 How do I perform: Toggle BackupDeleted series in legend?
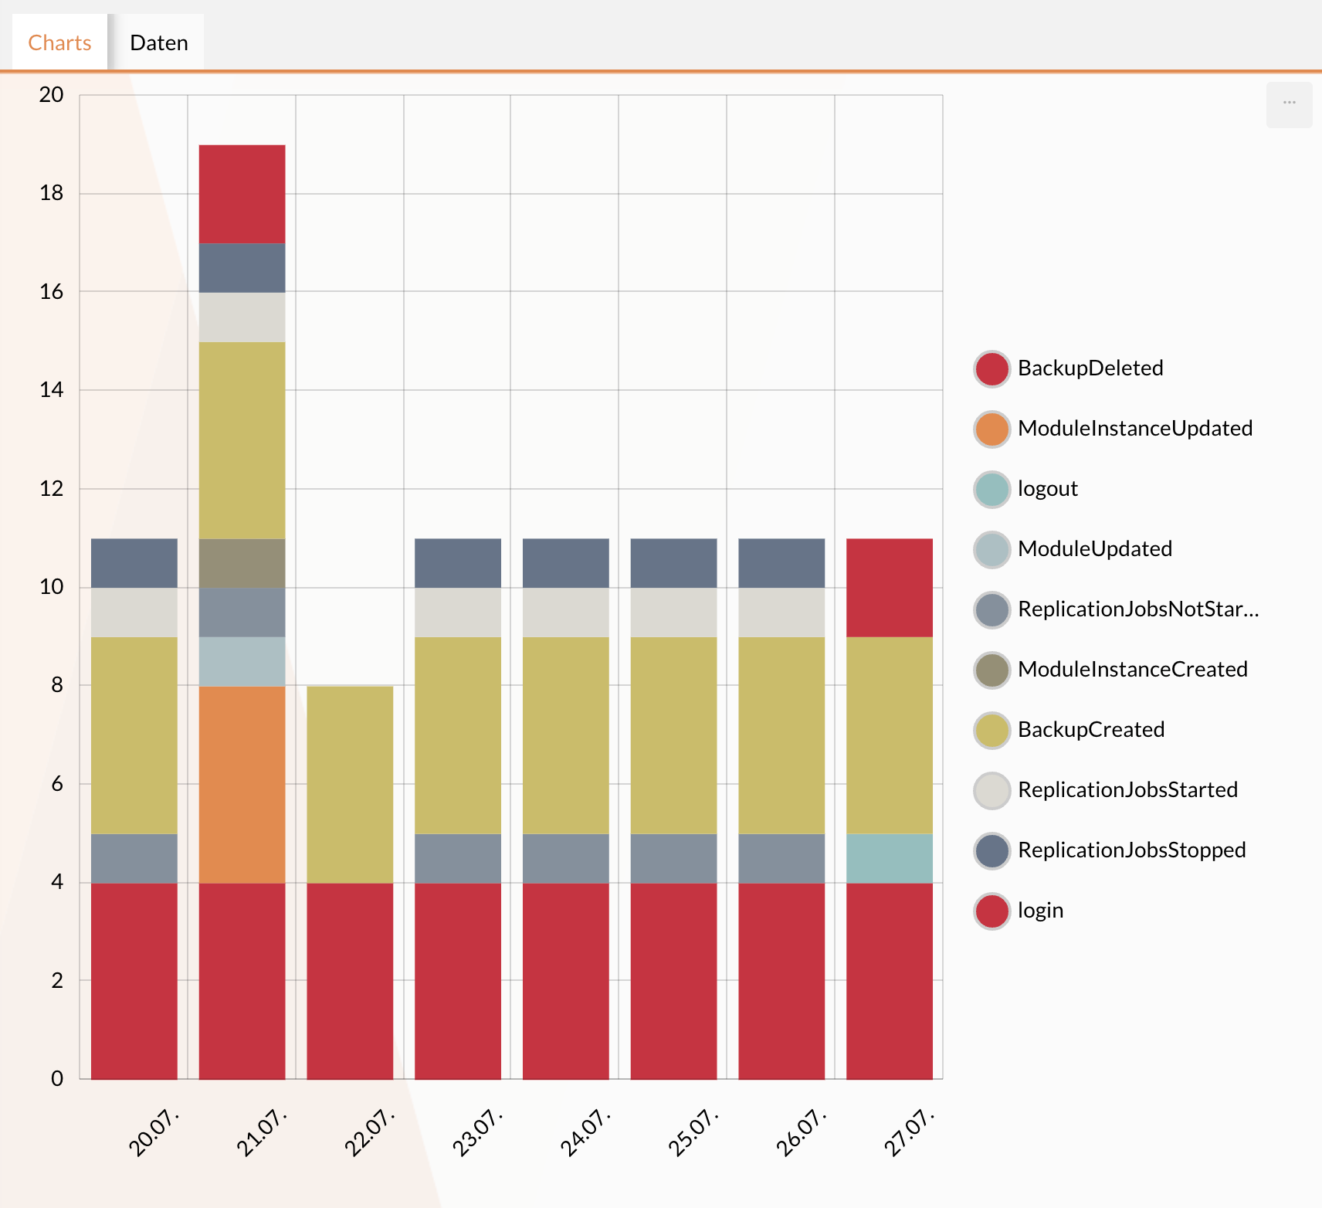(x=1090, y=368)
